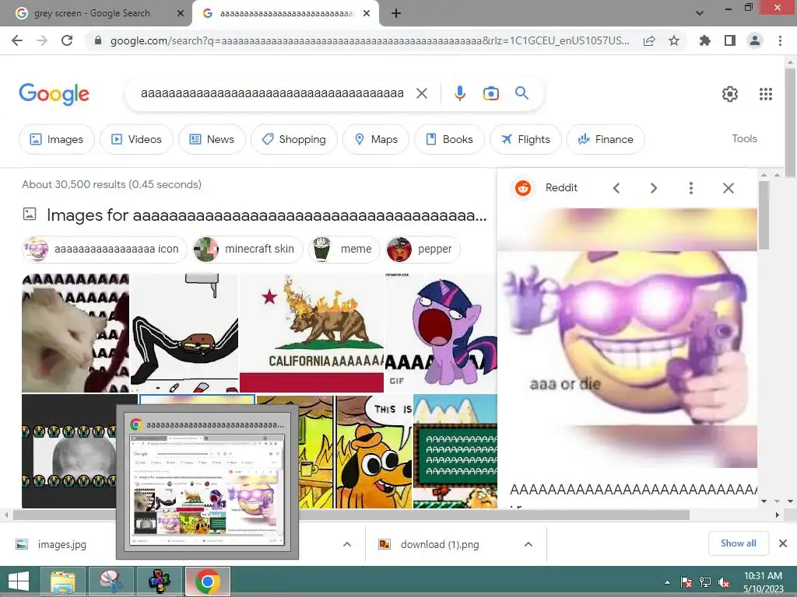
Task: Filter results by Flights
Action: [525, 139]
